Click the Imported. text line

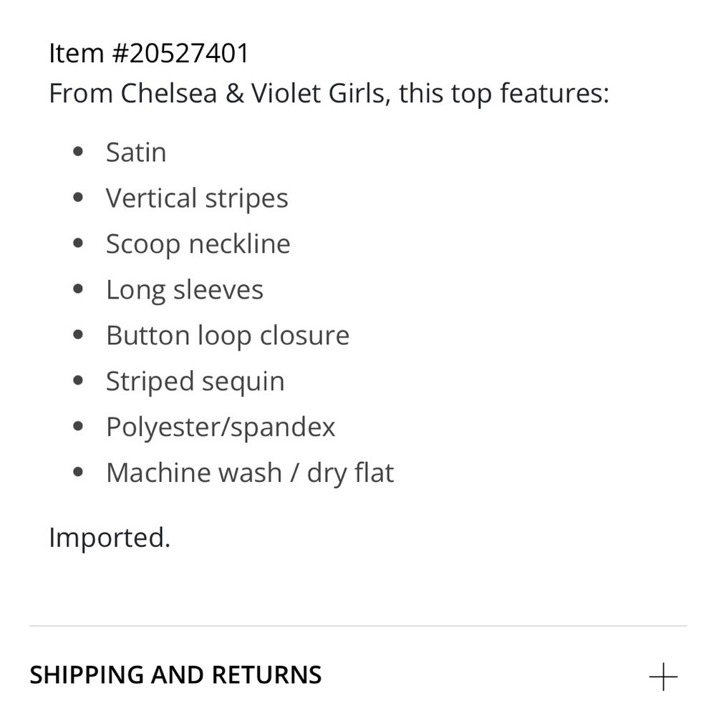coord(110,538)
